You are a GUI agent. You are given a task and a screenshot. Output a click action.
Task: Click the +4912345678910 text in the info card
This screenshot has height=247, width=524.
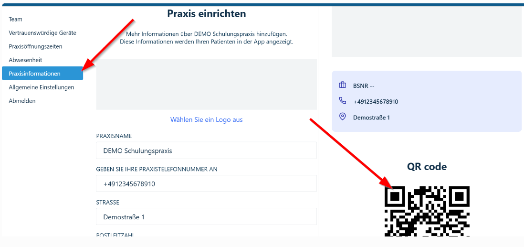pyautogui.click(x=376, y=101)
